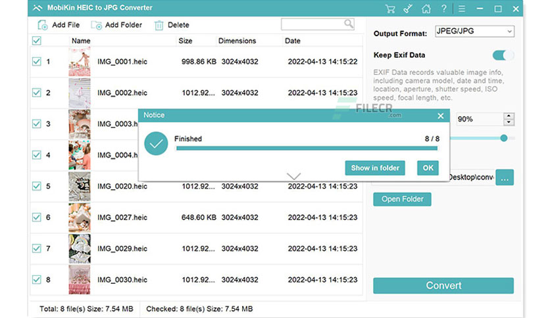The height and width of the screenshot is (318, 550).
Task: Decrease quality with the down stepper arrow
Action: click(509, 123)
